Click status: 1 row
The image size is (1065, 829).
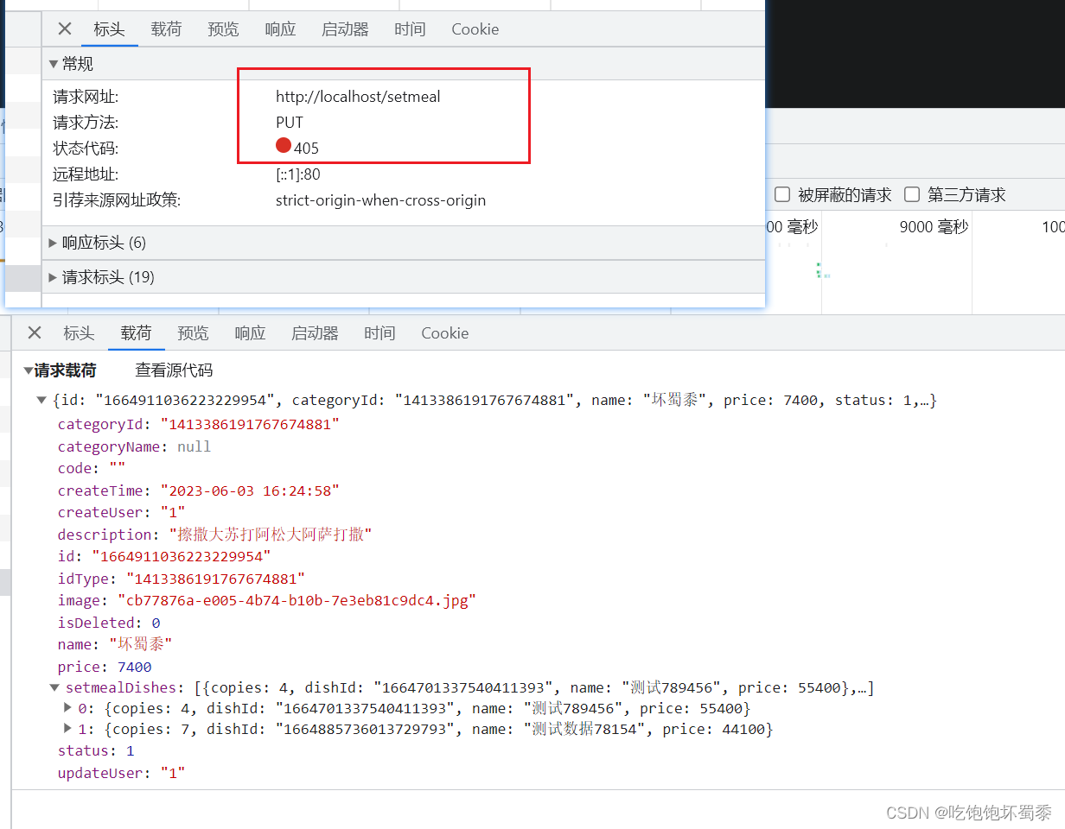96,751
